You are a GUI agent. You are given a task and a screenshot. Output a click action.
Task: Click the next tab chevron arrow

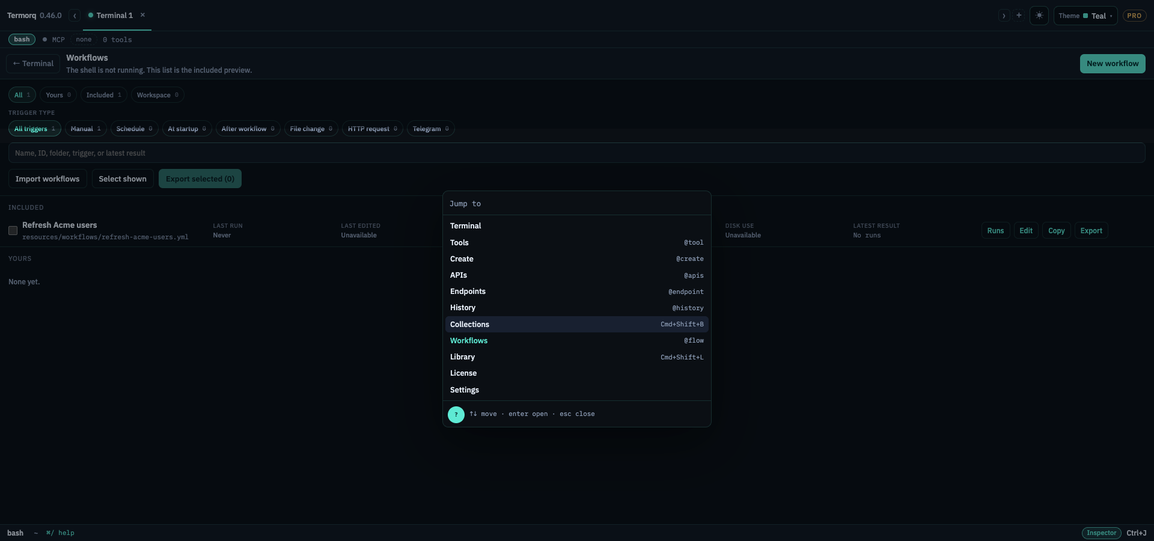click(x=1004, y=16)
